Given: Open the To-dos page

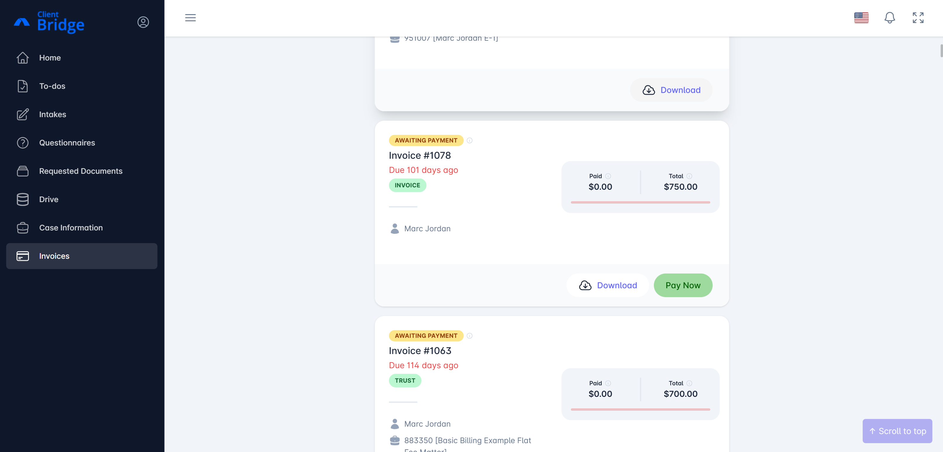Looking at the screenshot, I should coord(52,86).
